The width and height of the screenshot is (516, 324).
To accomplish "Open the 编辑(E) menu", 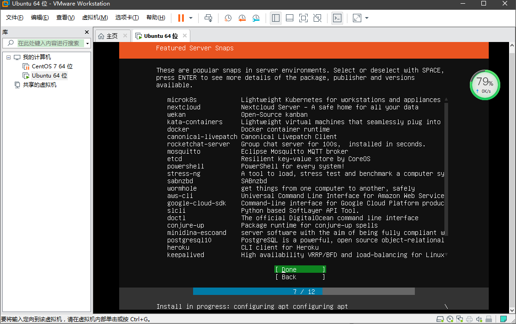I will (40, 18).
